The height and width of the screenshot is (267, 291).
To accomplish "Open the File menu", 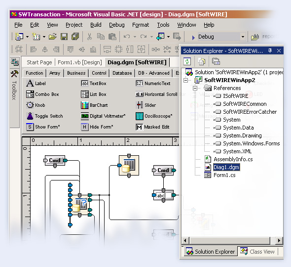I will pyautogui.click(x=18, y=25).
